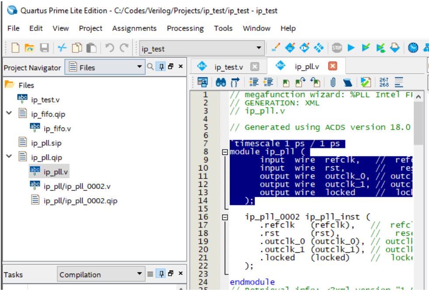The image size is (429, 292).
Task: Click the New file icon
Action: tap(15, 48)
